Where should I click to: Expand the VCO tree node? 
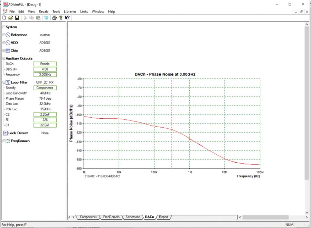[x=4, y=43]
